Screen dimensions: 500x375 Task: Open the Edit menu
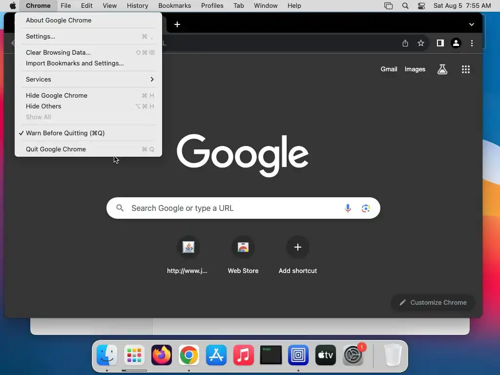86,6
